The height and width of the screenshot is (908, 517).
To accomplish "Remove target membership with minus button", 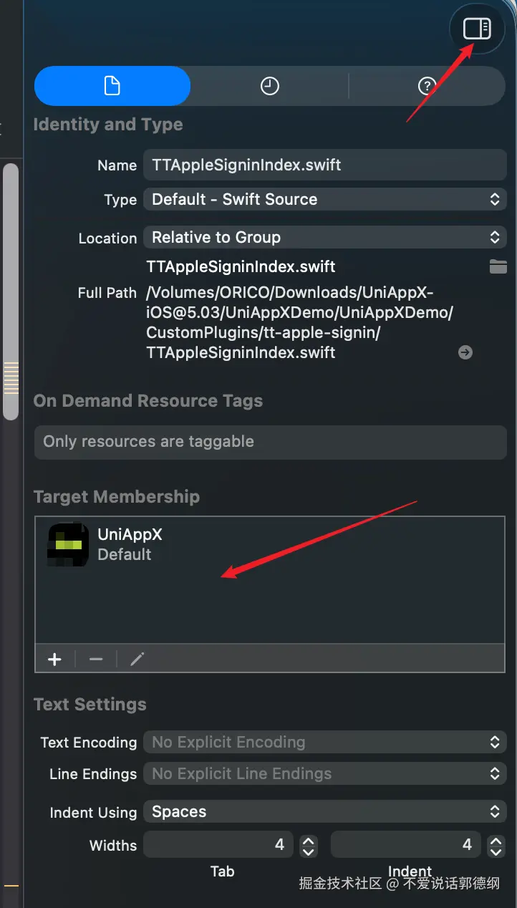I will tap(96, 660).
